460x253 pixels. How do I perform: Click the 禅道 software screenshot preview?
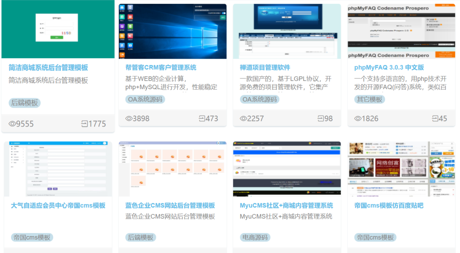tap(287, 29)
